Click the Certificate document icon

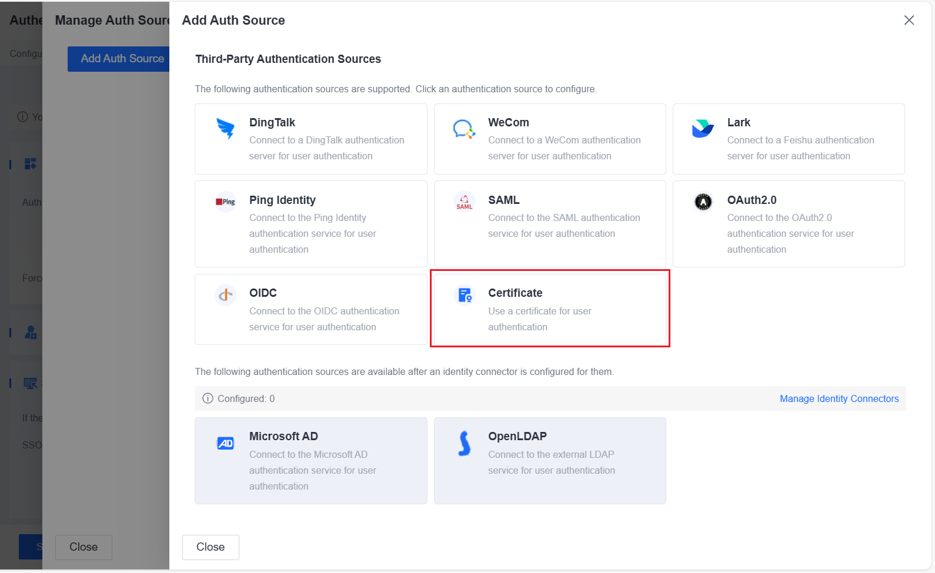[465, 294]
